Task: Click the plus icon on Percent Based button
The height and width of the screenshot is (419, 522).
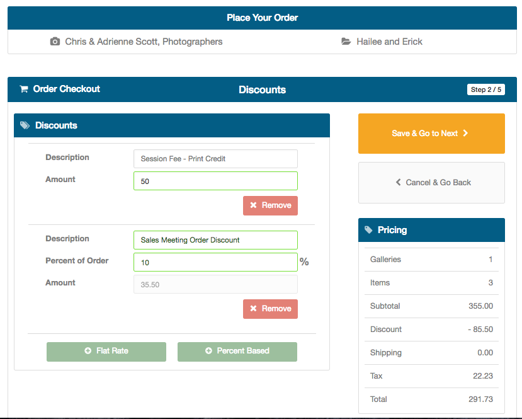Action: [x=208, y=351]
